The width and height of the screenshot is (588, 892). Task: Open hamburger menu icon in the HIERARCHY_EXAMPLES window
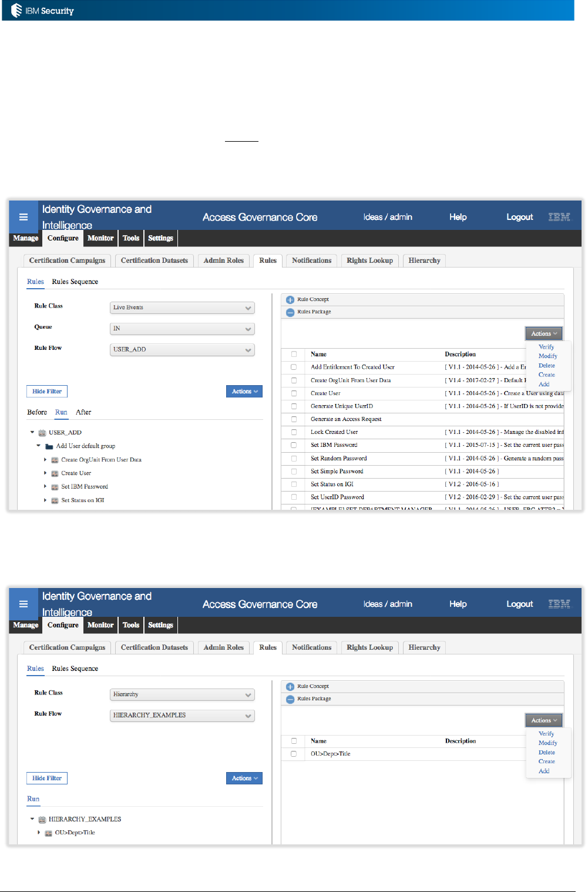[x=23, y=604]
